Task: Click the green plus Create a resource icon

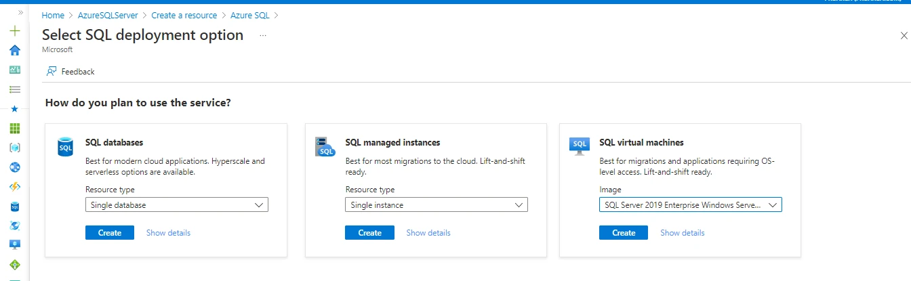Action: coord(15,31)
